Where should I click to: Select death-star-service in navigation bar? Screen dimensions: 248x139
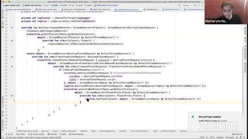[x=32, y=5]
